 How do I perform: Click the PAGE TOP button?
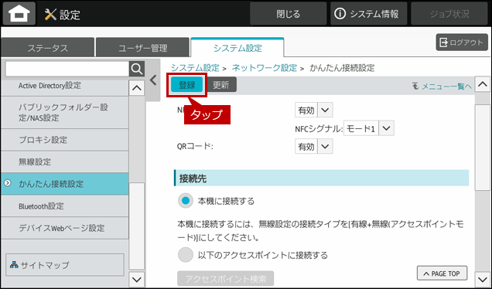pyautogui.click(x=442, y=274)
